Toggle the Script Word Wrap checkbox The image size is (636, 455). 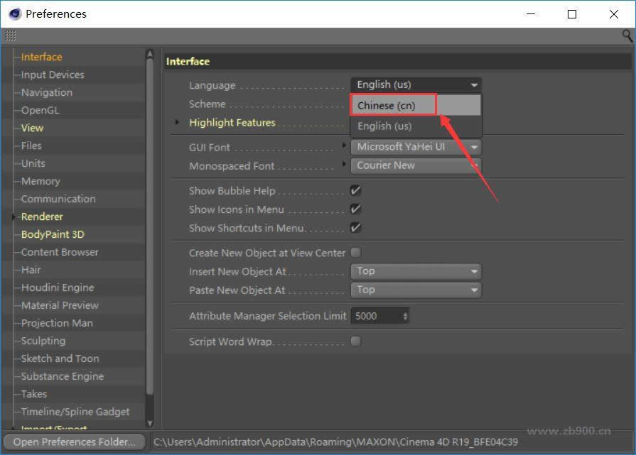point(356,341)
